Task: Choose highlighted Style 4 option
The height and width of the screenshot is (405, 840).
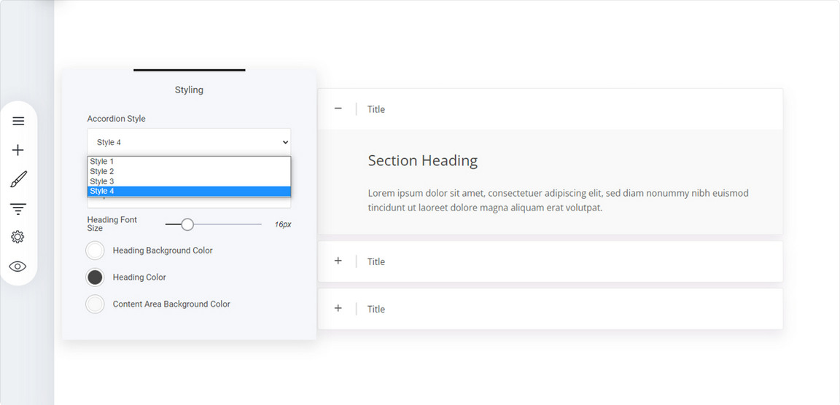Action: tap(189, 191)
